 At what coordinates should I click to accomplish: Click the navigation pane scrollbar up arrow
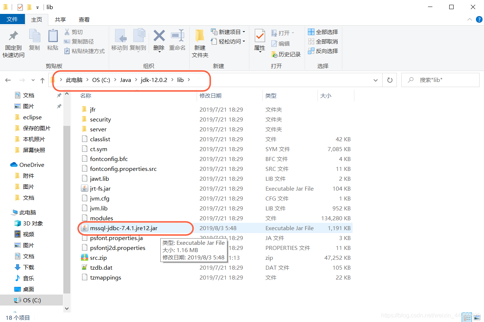point(67,94)
